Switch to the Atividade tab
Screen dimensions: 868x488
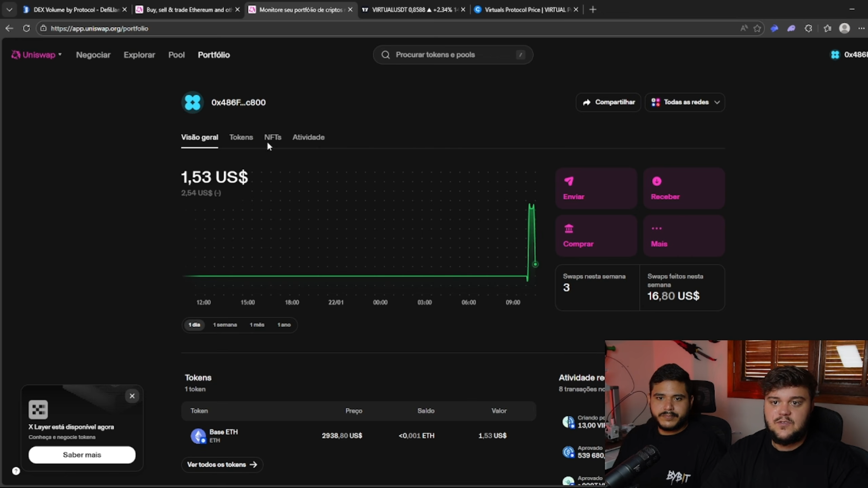309,137
